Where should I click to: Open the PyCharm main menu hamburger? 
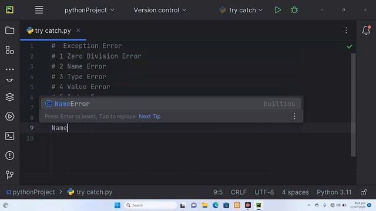[x=39, y=10]
